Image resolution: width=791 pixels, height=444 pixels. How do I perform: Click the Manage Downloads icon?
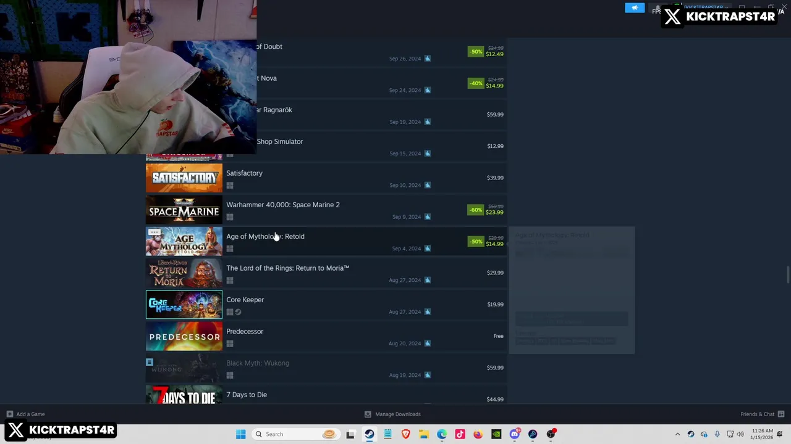tap(368, 414)
